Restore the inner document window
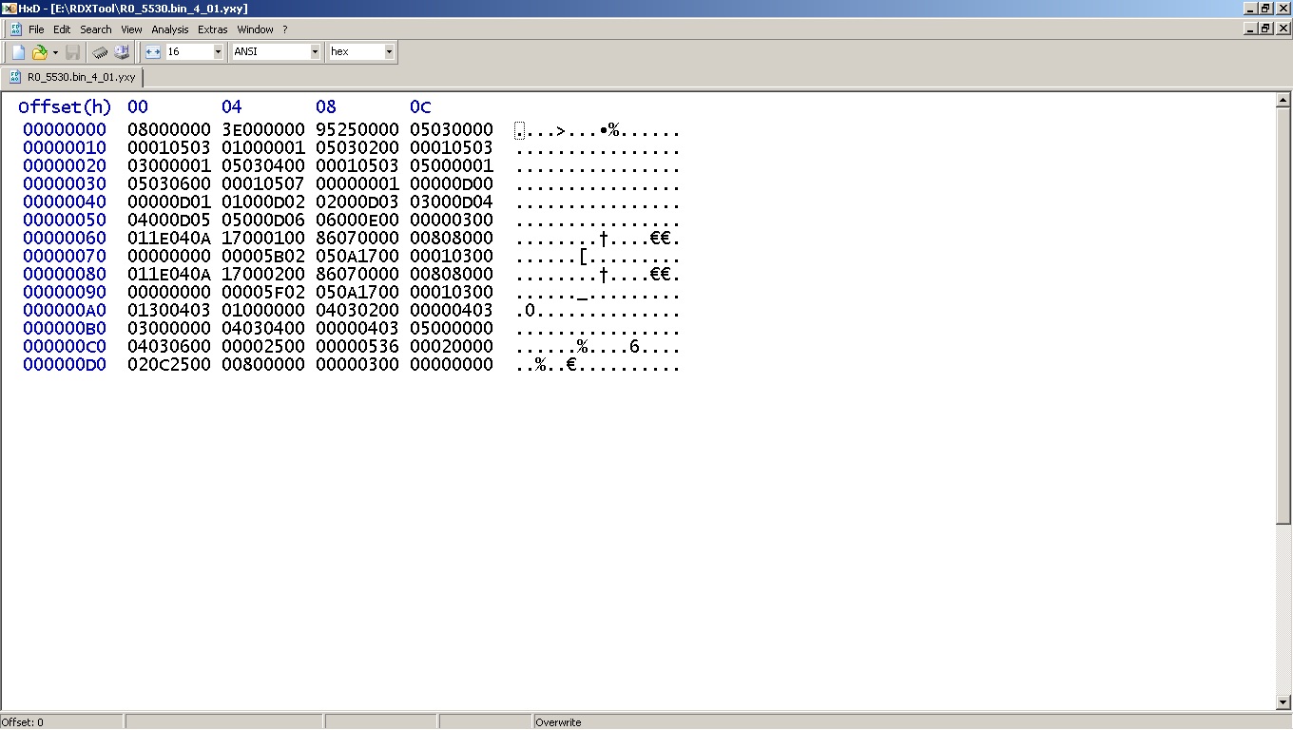This screenshot has height=730, width=1293. pyautogui.click(x=1266, y=29)
